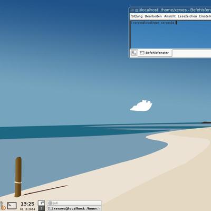This screenshot has height=211, width=211.
Task: Click the window menu icon in Konsole title bar
Action: point(132,10)
